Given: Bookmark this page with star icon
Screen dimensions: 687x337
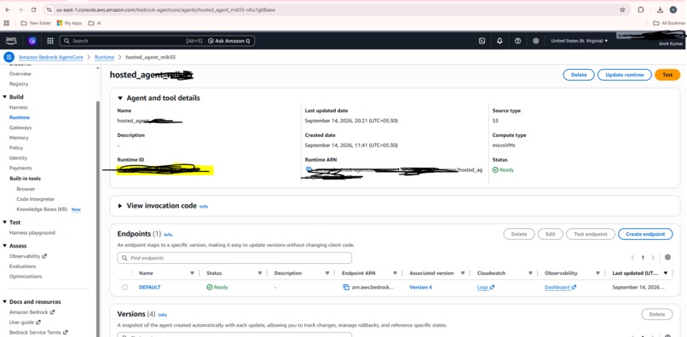Looking at the screenshot, I should pos(622,9).
